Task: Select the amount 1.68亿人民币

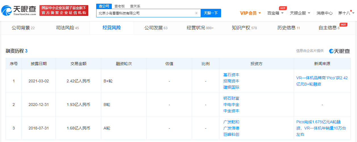Action: point(78,128)
